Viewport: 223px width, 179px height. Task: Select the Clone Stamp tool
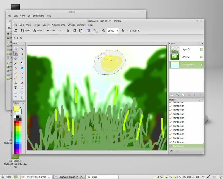[16, 83]
